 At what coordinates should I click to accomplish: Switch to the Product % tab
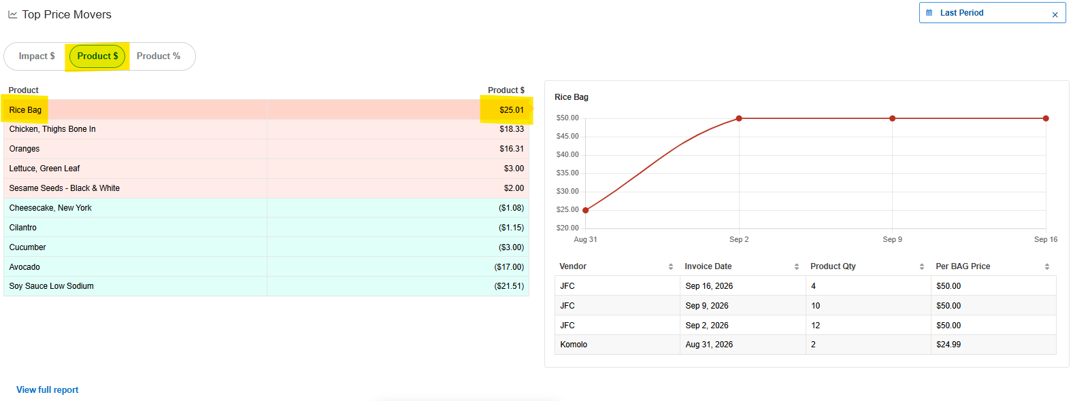pyautogui.click(x=159, y=56)
